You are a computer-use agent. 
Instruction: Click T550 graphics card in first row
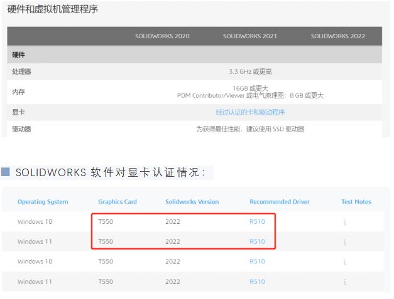pos(105,222)
